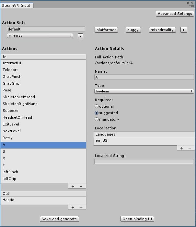Image resolution: width=196 pixels, height=227 pixels.
Task: Switch to the mixedreality action set
Action: (162, 30)
